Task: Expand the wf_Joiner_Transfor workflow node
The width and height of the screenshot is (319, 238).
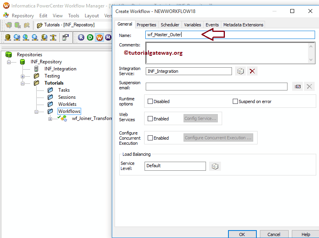Action: pyautogui.click(x=50, y=119)
